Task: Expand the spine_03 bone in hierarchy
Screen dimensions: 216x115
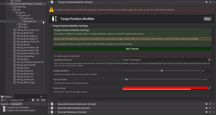Action: [x=22, y=21]
